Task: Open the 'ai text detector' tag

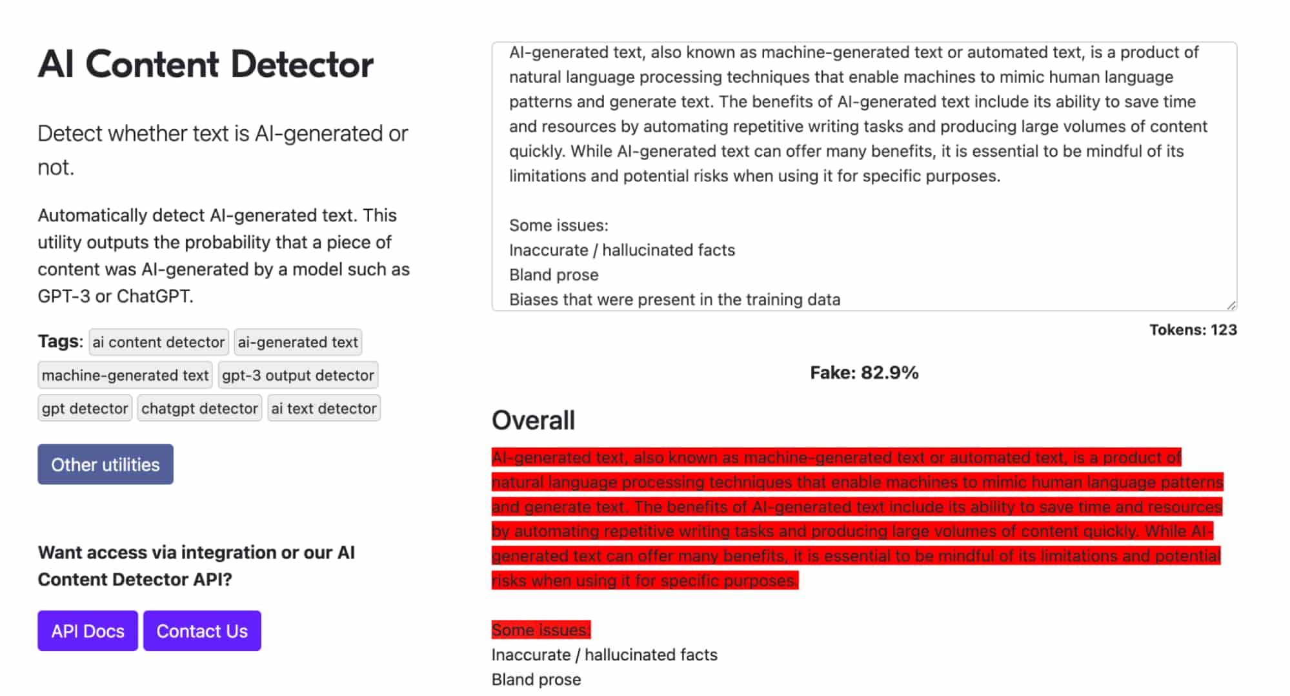Action: [323, 409]
